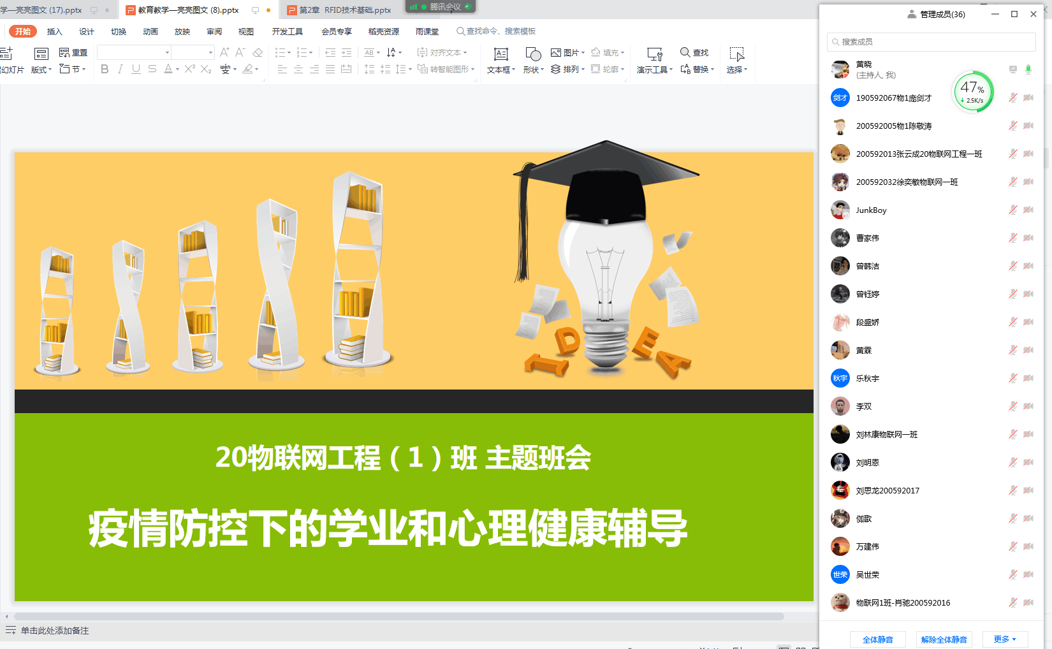Screen dimensions: 1052x649
Task: Click the search members (搜索成员) field
Action: point(931,41)
